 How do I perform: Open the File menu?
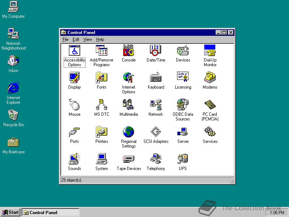[65, 39]
